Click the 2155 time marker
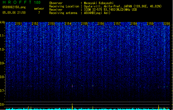 pyautogui.click(x=84, y=24)
